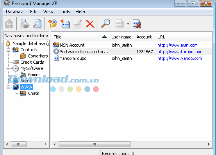This screenshot has height=155, width=216.
Task: Open the Database menu
Action: [x=15, y=12]
